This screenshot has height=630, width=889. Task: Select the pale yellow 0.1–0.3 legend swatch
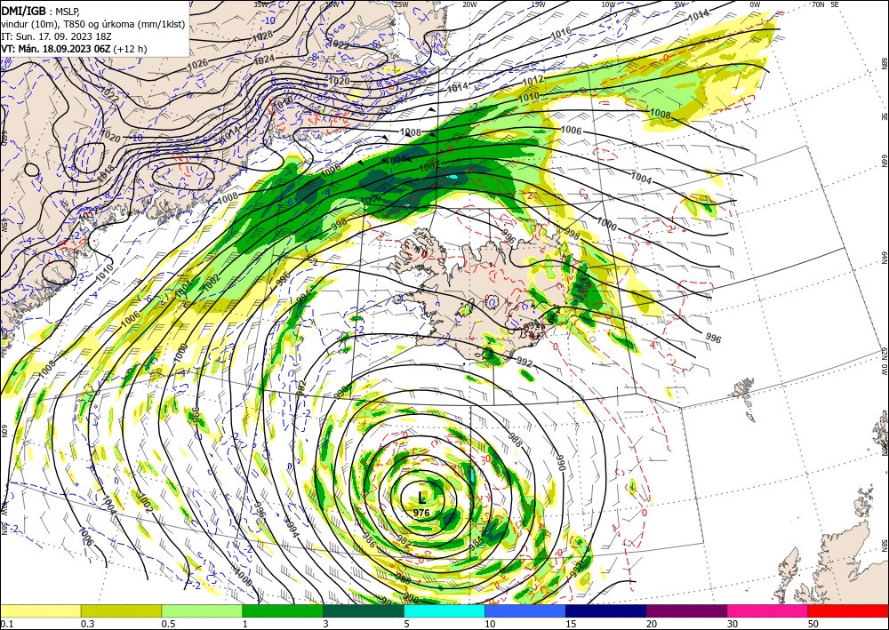pos(40,610)
